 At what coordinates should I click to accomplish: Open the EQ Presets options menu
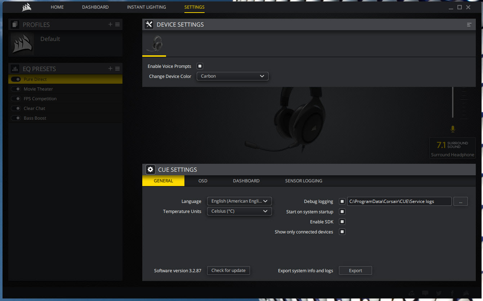tap(117, 69)
